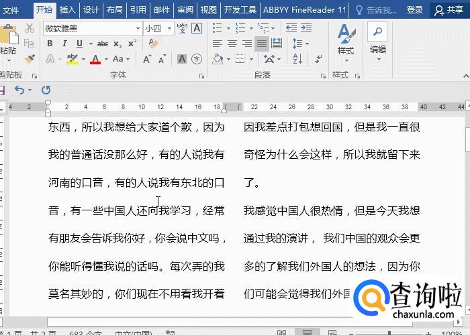Click the first line indent ruler marker
This screenshot has width=470, height=335.
point(48,103)
